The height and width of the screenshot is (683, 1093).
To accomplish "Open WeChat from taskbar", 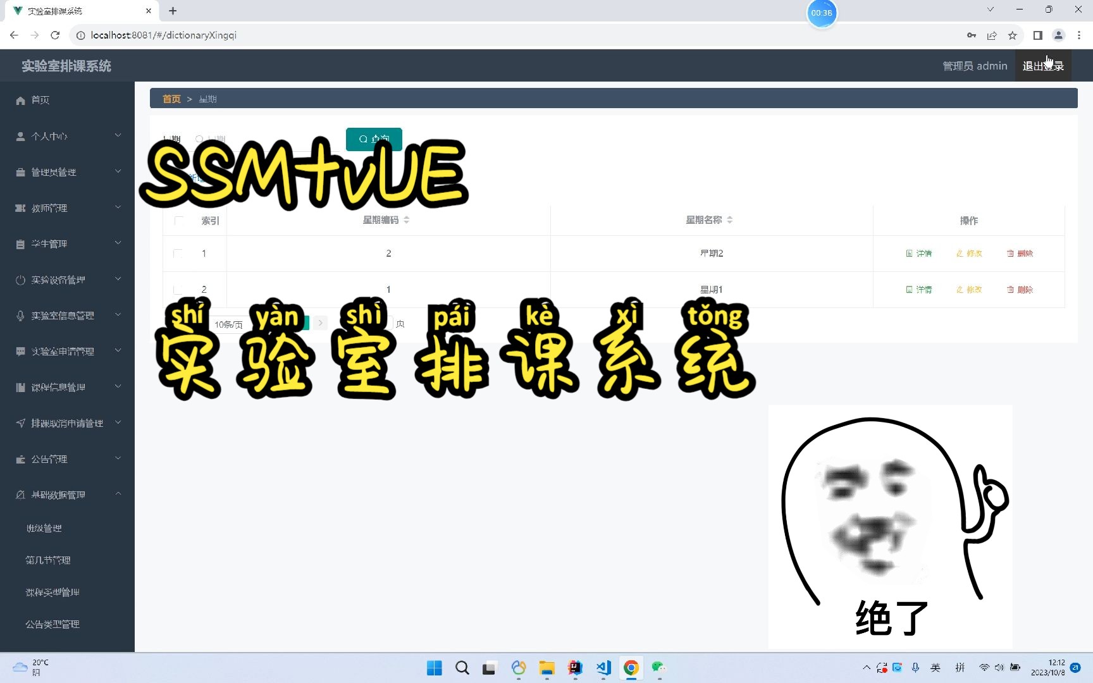I will coord(659,668).
